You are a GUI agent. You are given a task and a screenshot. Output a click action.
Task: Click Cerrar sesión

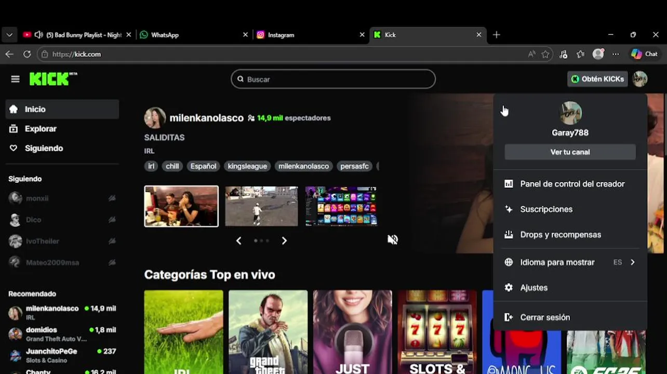pyautogui.click(x=570, y=317)
